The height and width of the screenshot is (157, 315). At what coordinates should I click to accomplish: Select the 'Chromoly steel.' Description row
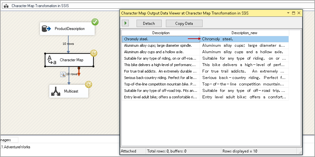click(x=161, y=39)
